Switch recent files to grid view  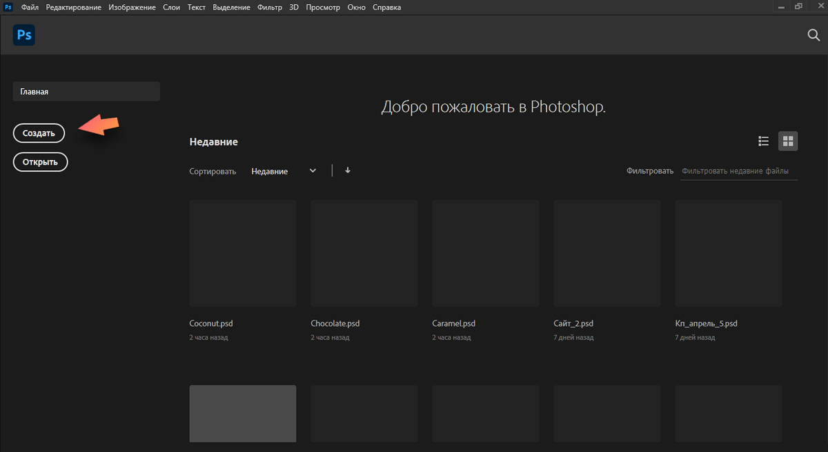(x=788, y=141)
